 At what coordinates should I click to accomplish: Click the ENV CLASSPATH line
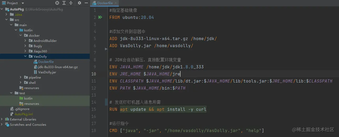point(221,81)
